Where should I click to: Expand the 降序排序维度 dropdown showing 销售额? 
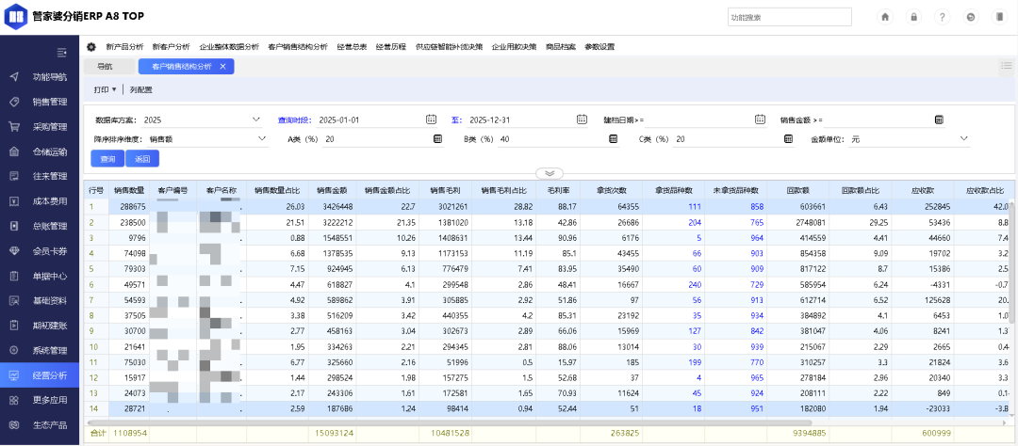point(262,138)
